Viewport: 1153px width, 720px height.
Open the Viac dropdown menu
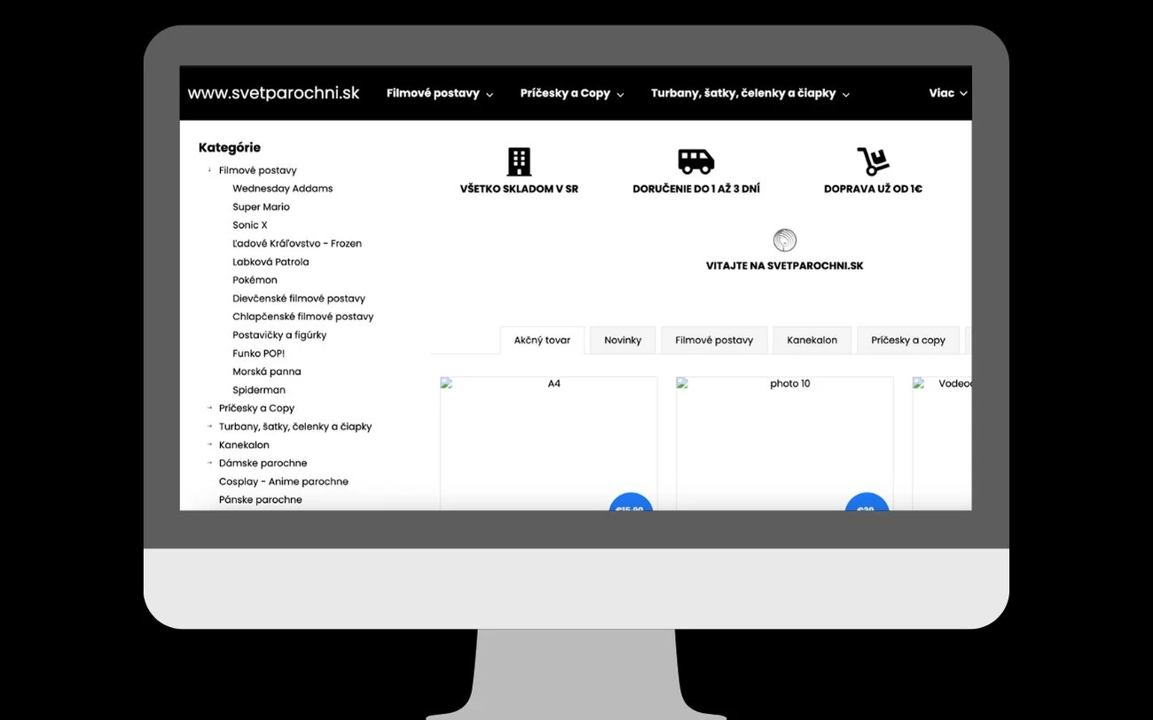(x=947, y=93)
